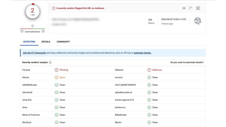This screenshot has height=127, width=226.
Task: Click the blurred URL text
Action: pyautogui.click(x=75, y=19)
